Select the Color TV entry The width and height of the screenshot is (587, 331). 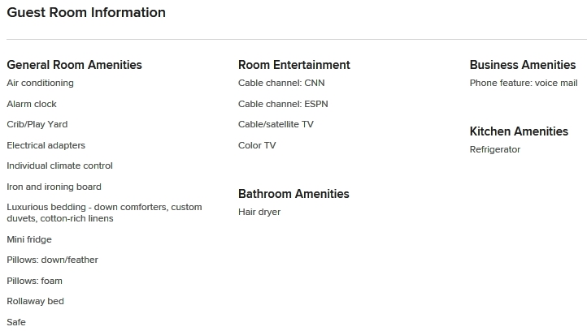[x=257, y=145]
